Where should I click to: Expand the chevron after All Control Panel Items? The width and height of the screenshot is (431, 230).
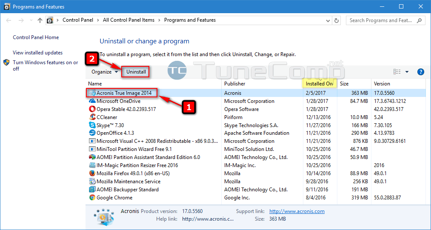160,20
